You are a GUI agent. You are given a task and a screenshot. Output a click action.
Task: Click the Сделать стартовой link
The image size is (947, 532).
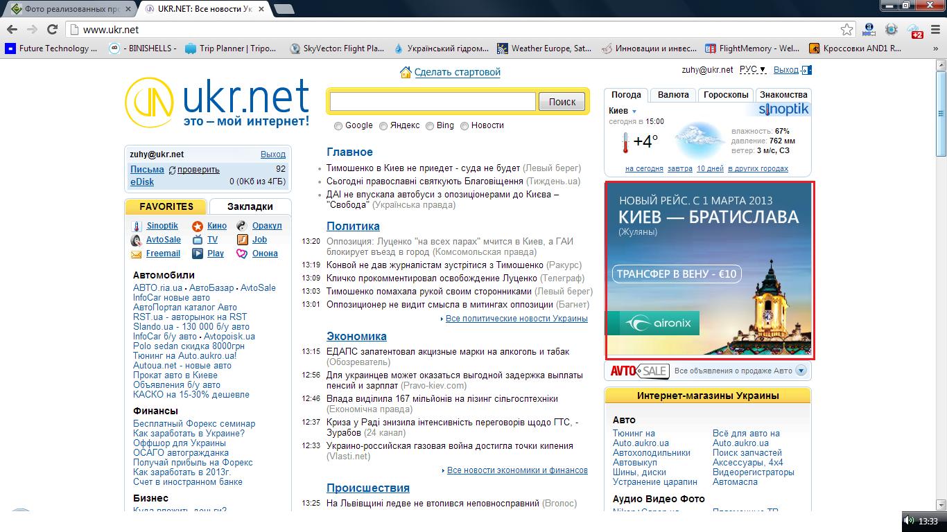tap(457, 72)
